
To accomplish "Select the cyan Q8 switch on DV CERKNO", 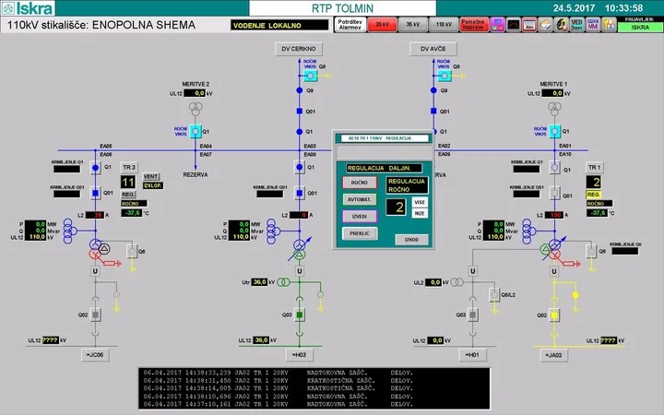I will (x=311, y=76).
